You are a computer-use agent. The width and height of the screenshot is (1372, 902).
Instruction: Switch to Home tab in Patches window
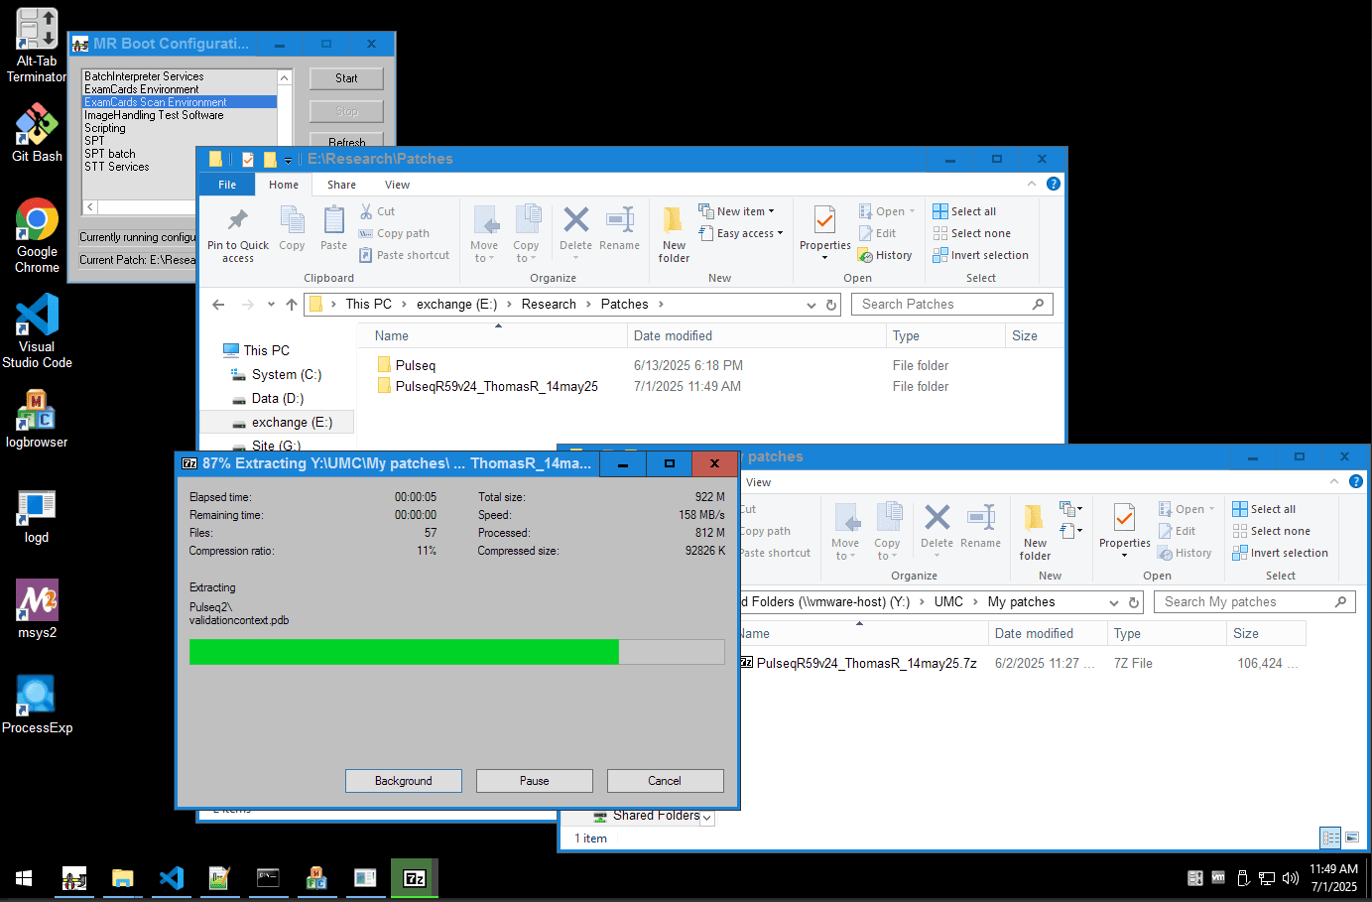284,185
